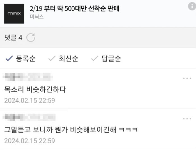Image resolution: width=196 pixels, height=153 pixels.
Task: Click the first comment's 2024.02.15 22:59 timestamp
Action: coord(30,101)
